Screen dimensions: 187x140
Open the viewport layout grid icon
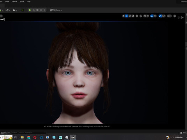pos(179,17)
